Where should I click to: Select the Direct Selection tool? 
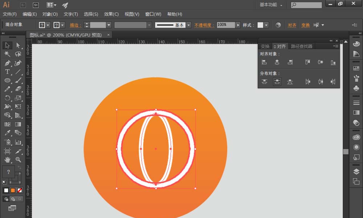tap(18, 45)
